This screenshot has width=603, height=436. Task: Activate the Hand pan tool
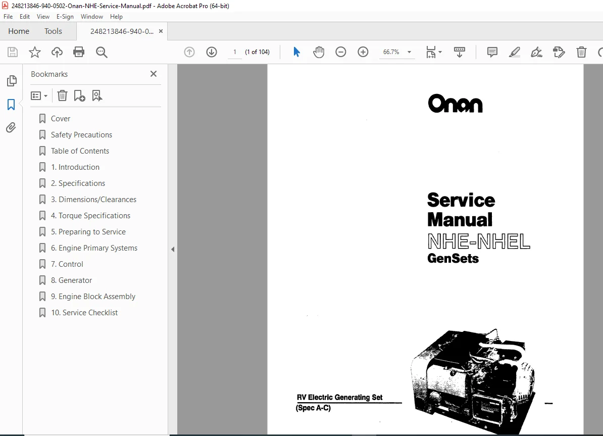319,52
